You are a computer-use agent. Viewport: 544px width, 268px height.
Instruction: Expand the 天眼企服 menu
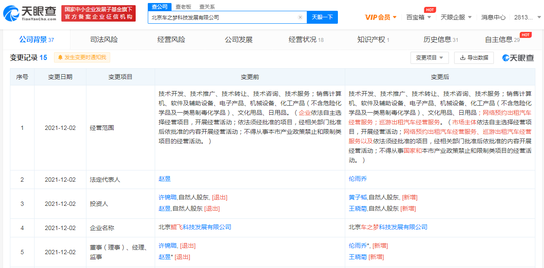(456, 17)
